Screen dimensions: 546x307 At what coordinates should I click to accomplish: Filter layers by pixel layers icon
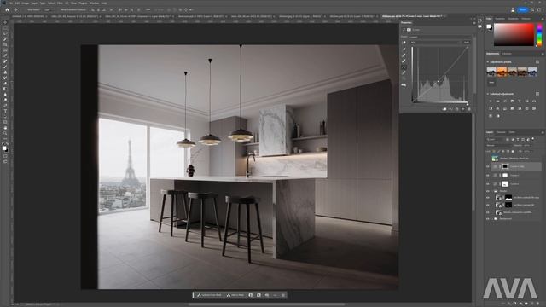pos(508,140)
